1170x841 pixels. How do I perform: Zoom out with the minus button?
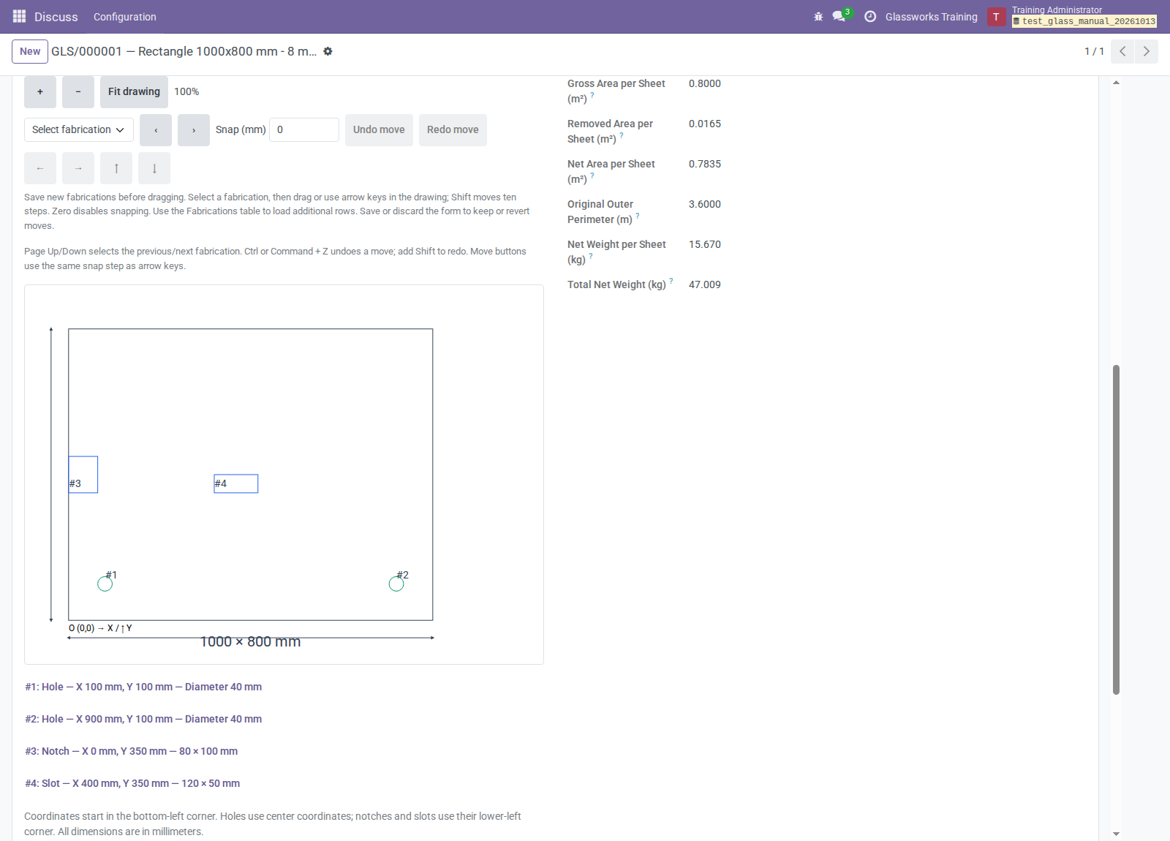78,92
